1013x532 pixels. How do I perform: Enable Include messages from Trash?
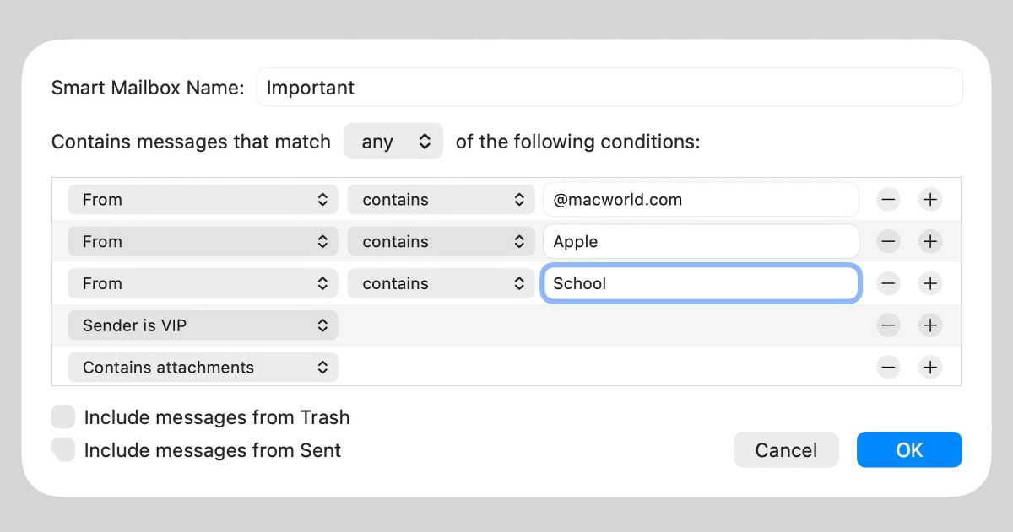pos(63,416)
